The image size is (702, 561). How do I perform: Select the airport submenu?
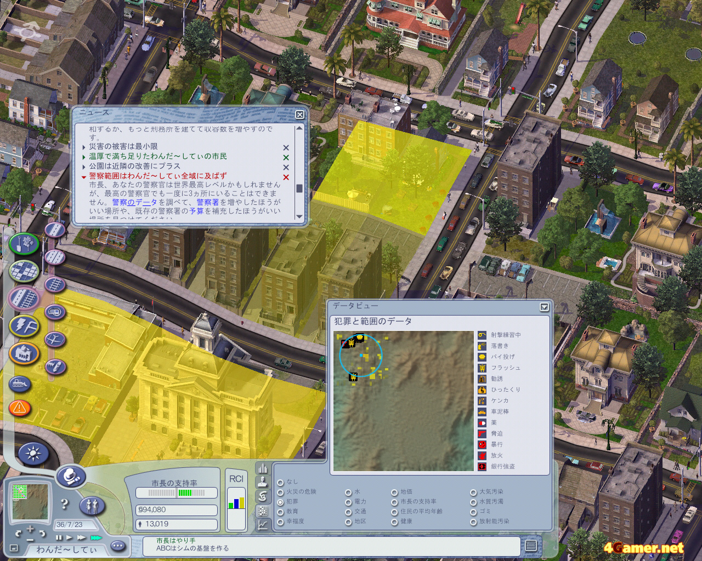pyautogui.click(x=55, y=340)
